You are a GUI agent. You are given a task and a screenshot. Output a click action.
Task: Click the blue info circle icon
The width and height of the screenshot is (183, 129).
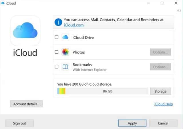[x=58, y=22]
